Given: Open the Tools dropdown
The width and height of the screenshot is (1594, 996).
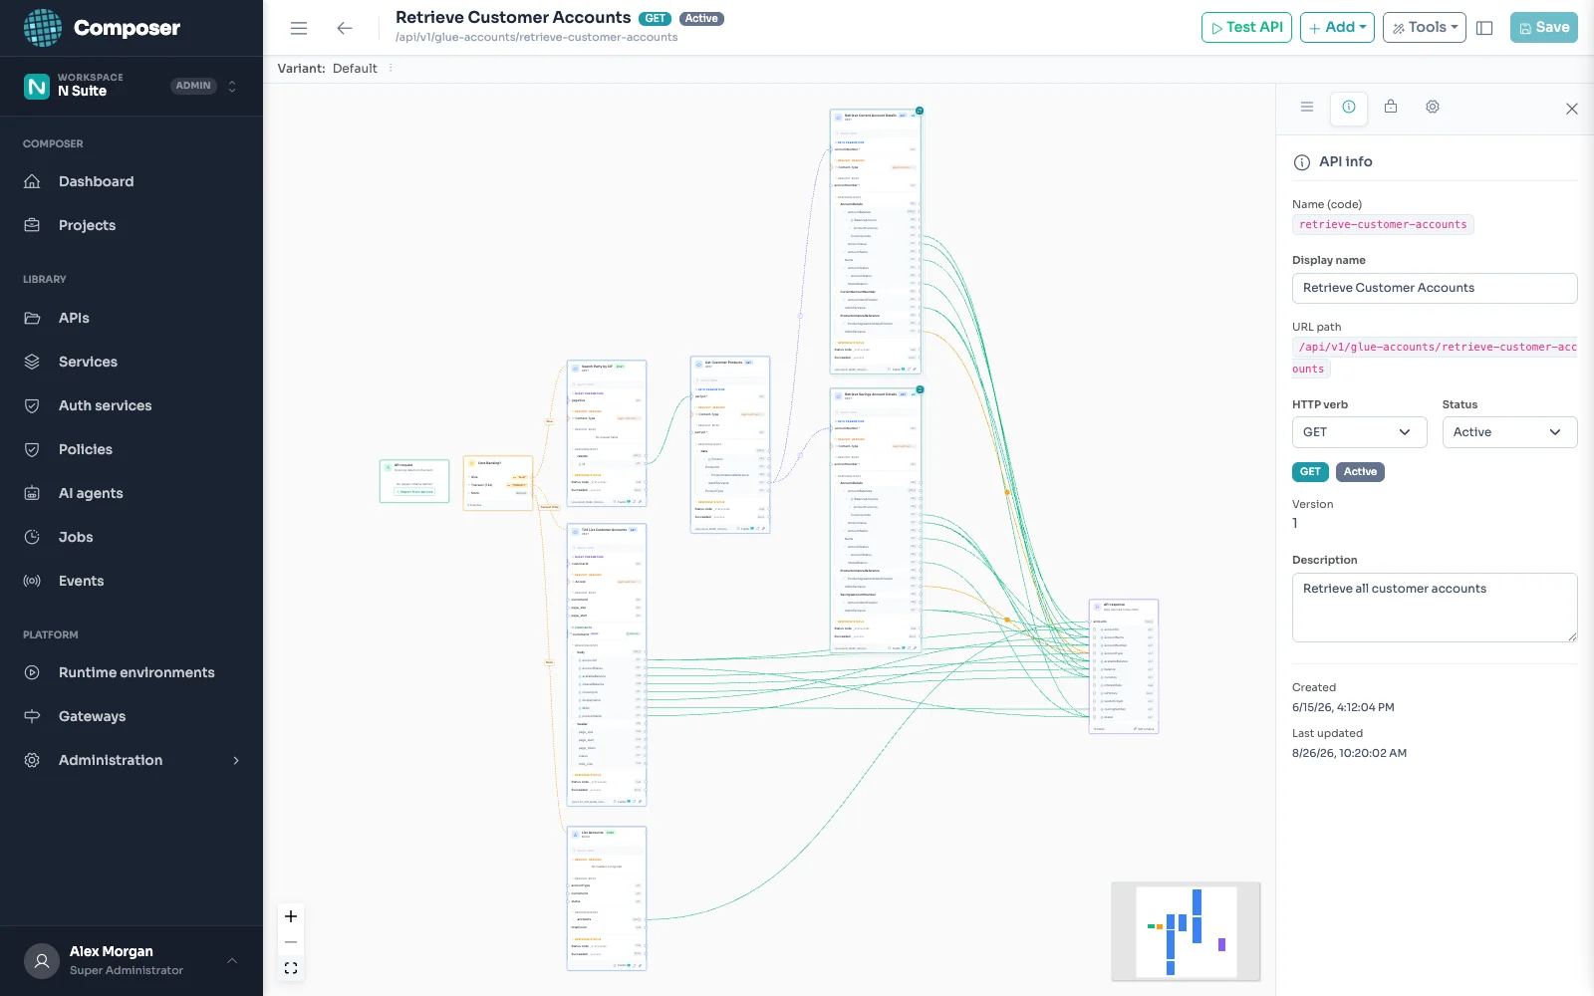Looking at the screenshot, I should pos(1425,28).
